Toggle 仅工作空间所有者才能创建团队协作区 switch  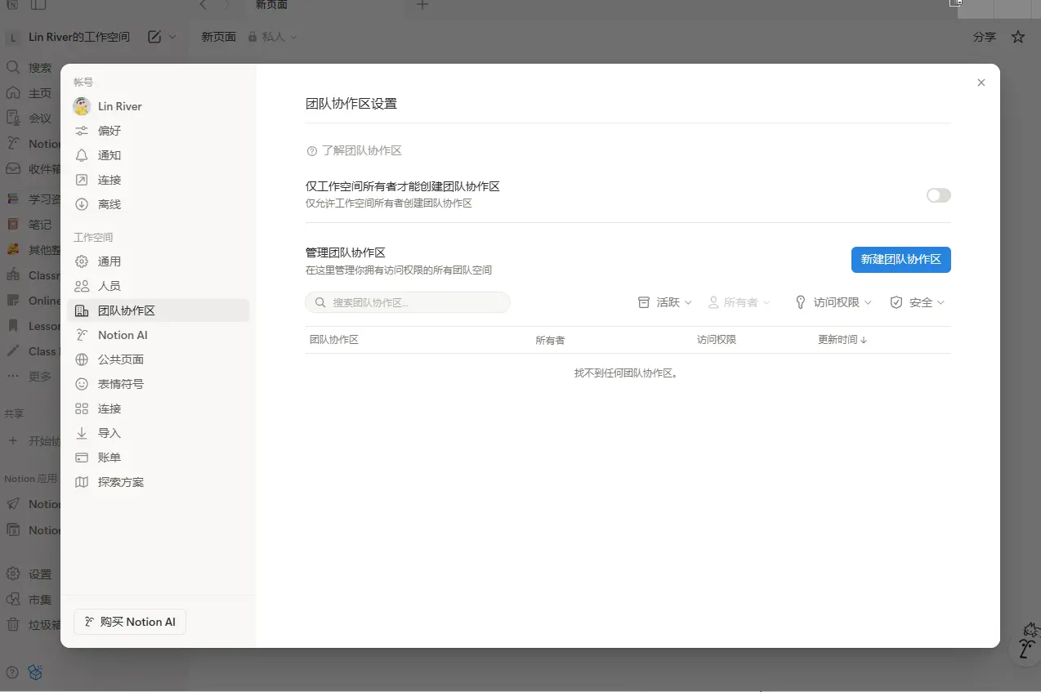[x=938, y=195]
